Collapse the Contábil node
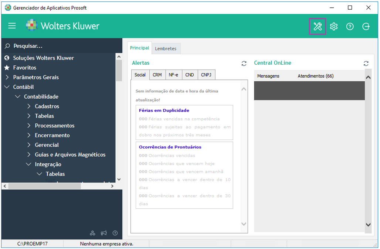 7,87
